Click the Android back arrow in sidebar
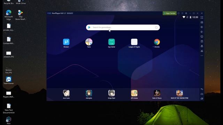The image size is (223, 125). pos(202,89)
